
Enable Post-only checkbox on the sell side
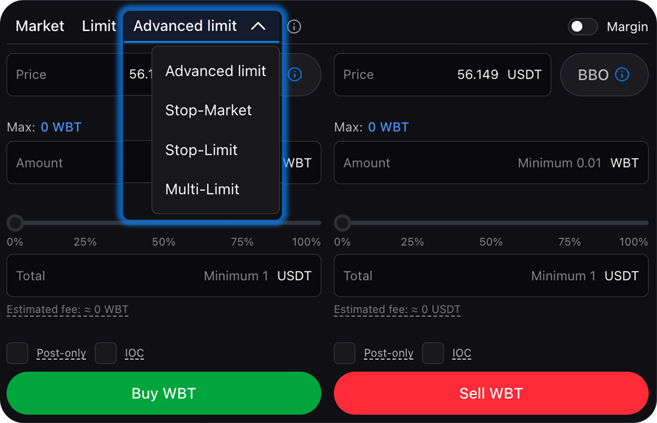(345, 353)
